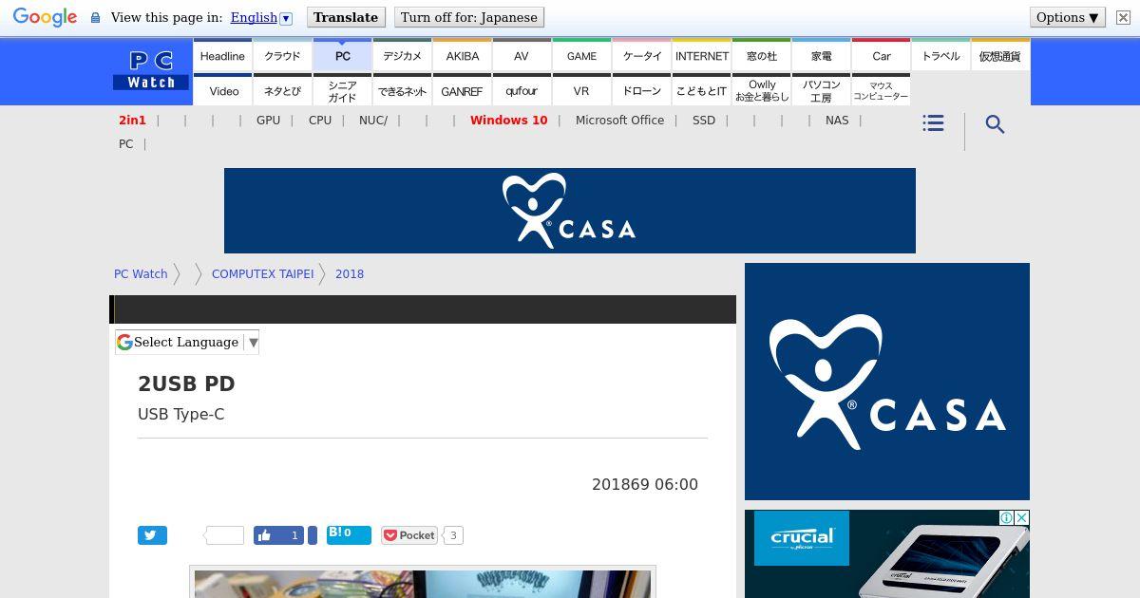Click the Google logo in translate bar
The height and width of the screenshot is (598, 1140).
pyautogui.click(x=45, y=17)
